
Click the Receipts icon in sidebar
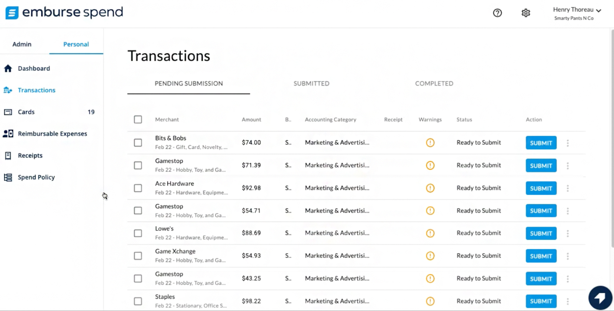coord(8,155)
